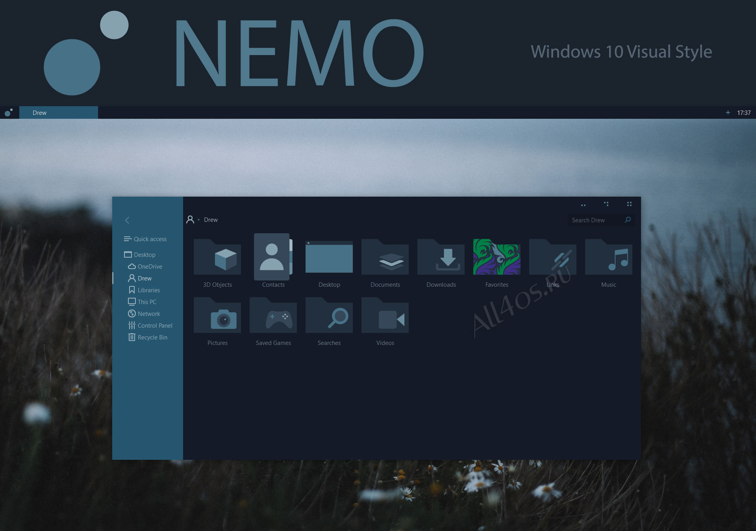Click the four-dot close window button
Image resolution: width=756 pixels, height=531 pixels.
click(x=629, y=204)
